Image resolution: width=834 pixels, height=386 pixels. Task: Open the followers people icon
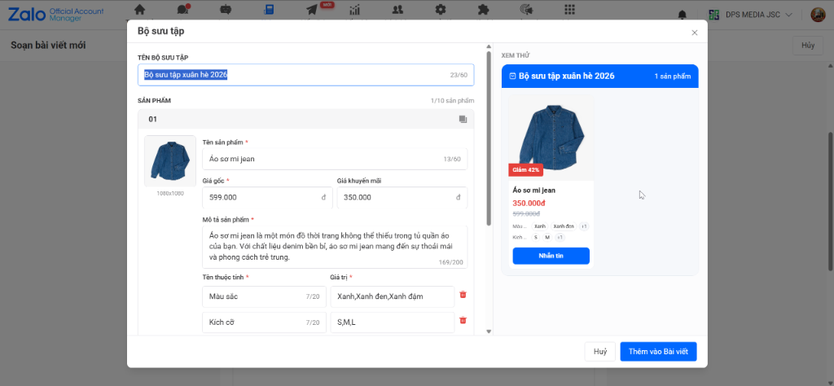397,10
